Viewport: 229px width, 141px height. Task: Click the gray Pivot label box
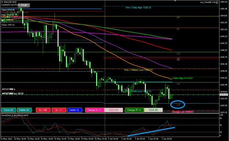(x=24, y=5)
